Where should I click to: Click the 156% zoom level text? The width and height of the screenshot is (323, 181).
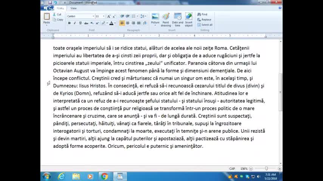tap(244, 169)
